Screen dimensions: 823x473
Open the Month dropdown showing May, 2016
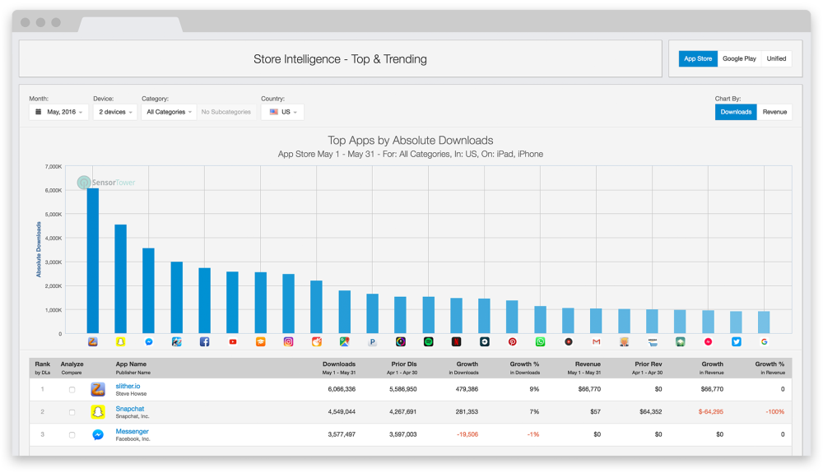click(58, 112)
